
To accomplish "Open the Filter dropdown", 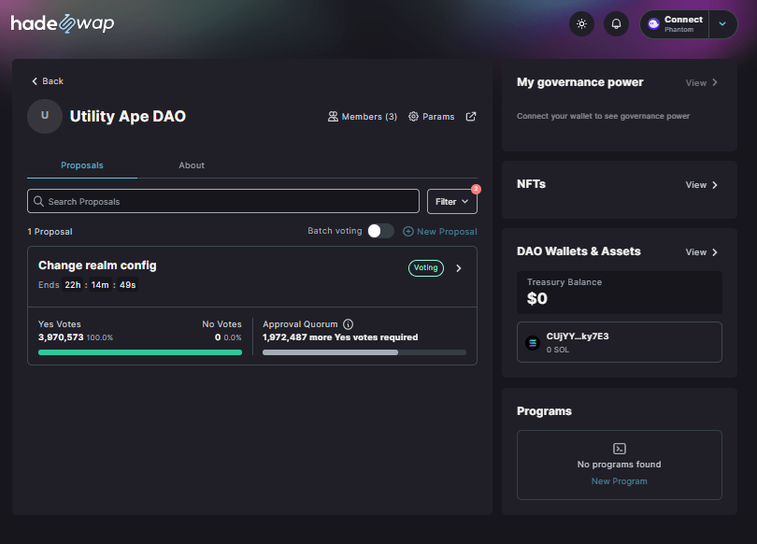I will [x=452, y=201].
